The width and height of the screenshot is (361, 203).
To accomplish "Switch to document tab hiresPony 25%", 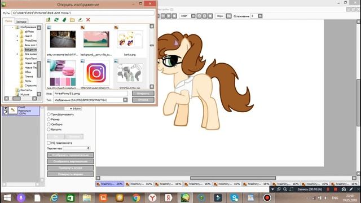I will click(110, 184).
